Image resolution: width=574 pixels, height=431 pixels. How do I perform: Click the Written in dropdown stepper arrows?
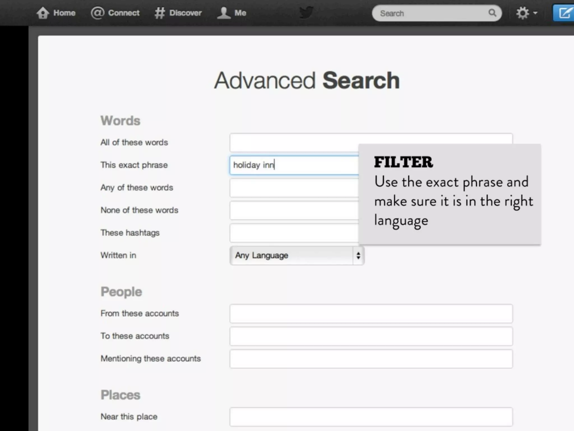tap(358, 255)
